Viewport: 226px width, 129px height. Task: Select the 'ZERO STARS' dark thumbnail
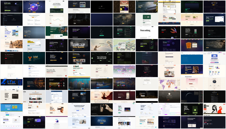pyautogui.click(x=214, y=33)
